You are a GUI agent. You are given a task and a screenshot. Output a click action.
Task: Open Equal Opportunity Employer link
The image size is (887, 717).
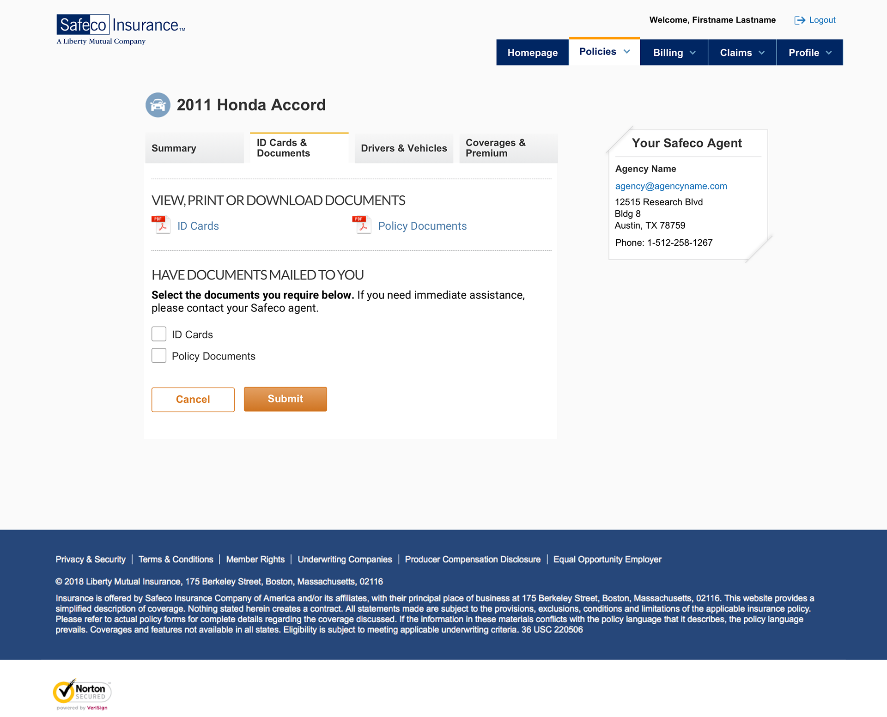tap(608, 559)
